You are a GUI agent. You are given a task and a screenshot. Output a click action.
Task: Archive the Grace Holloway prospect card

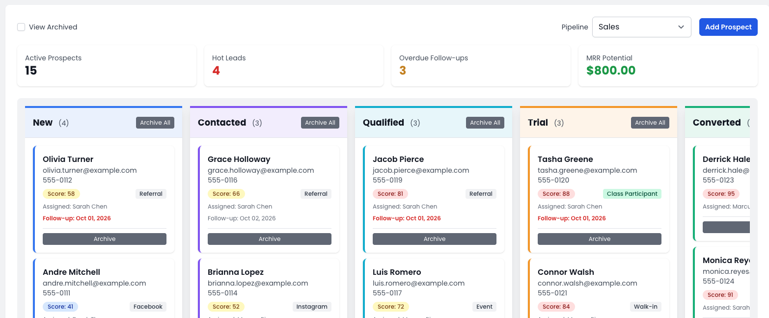270,239
